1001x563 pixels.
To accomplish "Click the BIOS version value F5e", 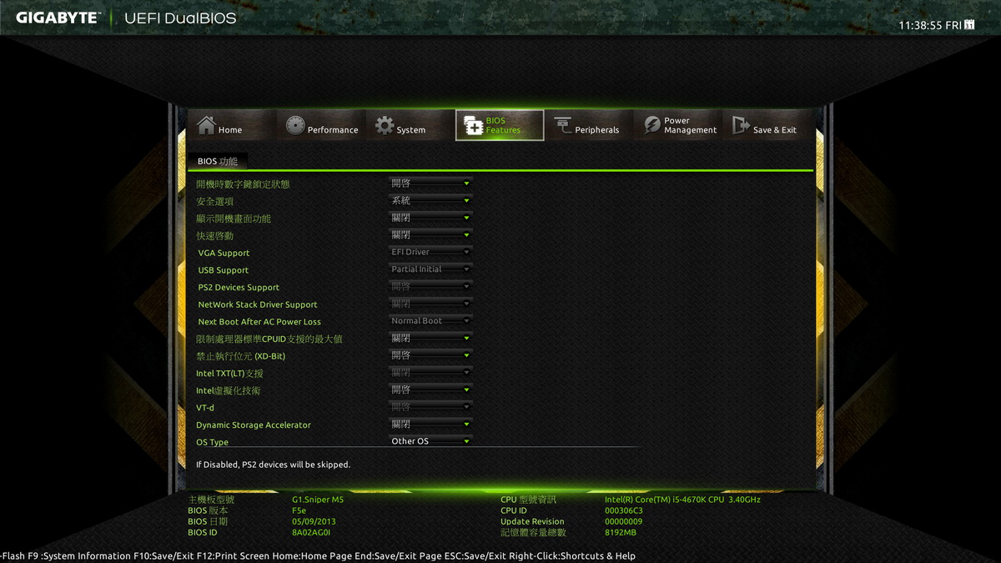I will point(299,510).
